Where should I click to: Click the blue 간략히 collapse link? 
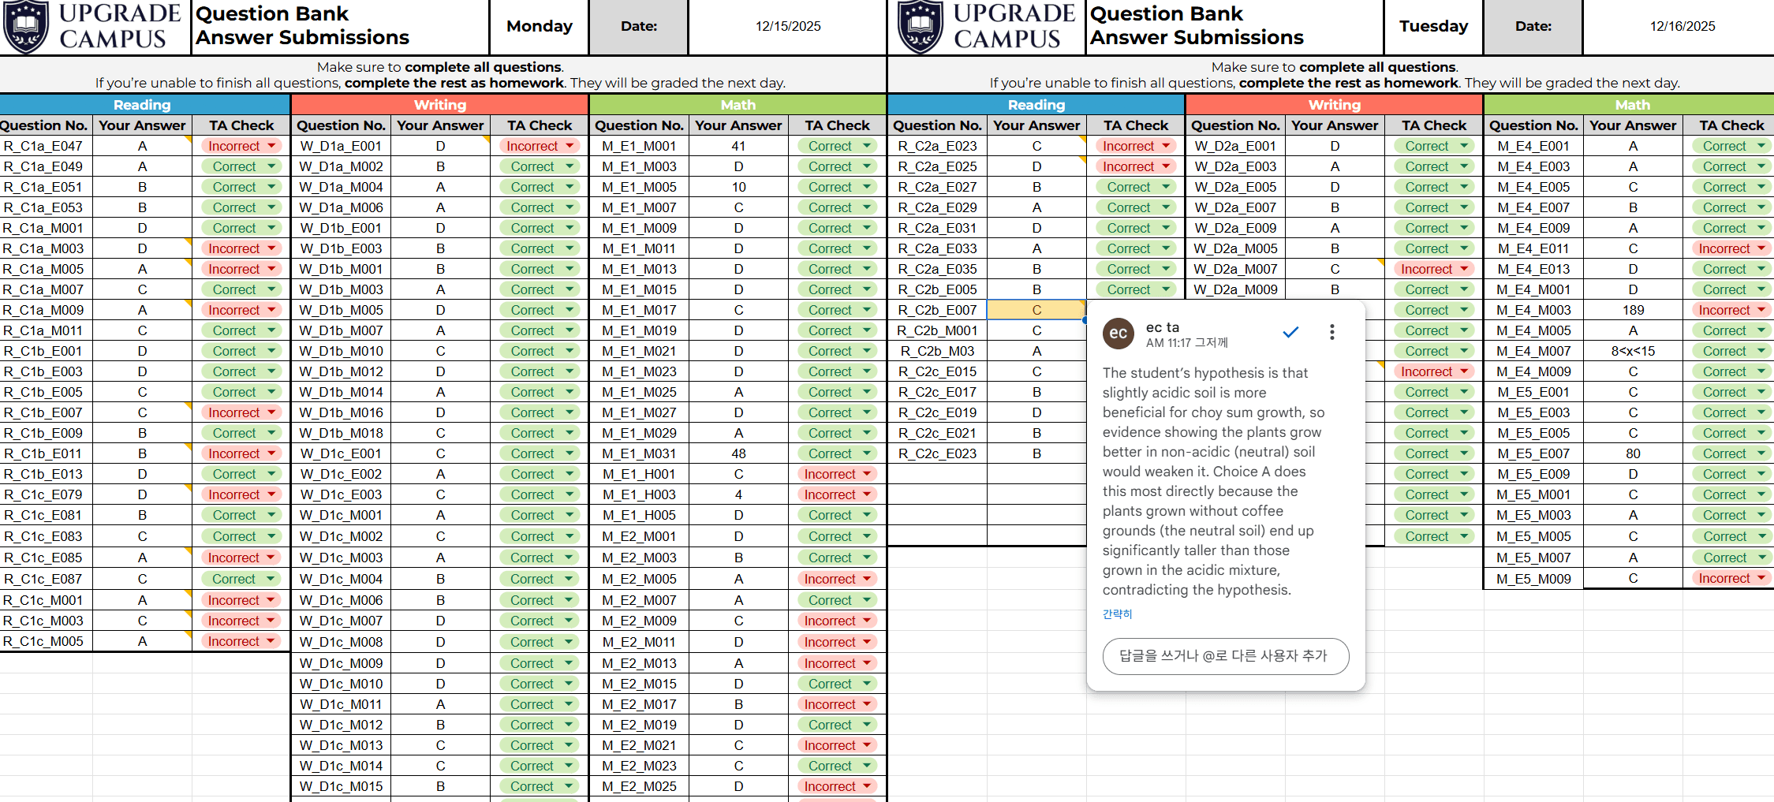coord(1117,614)
